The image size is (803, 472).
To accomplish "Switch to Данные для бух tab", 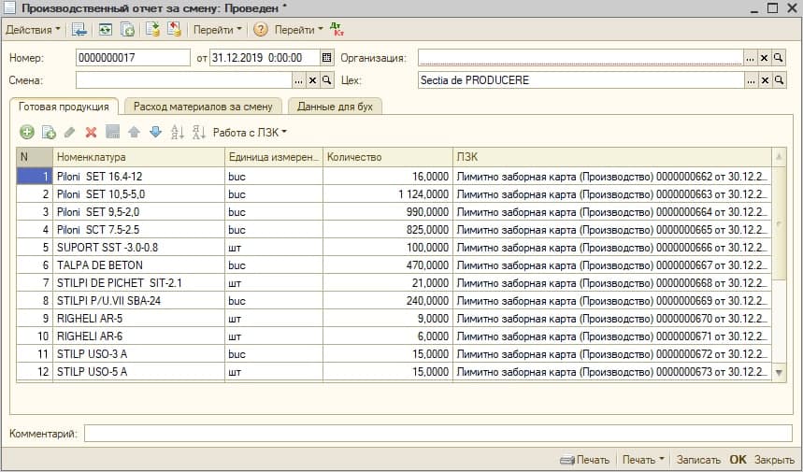I will [x=335, y=107].
